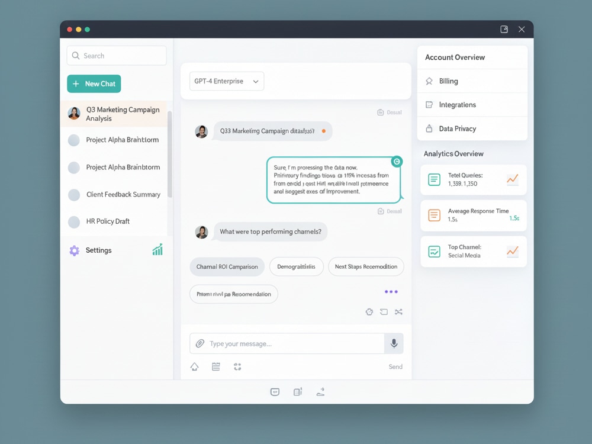Screen dimensions: 592x444
Task: Click the purple three-dots more options
Action: pyautogui.click(x=391, y=291)
